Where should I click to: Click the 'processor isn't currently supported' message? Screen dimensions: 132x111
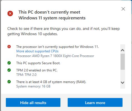[x=58, y=47]
